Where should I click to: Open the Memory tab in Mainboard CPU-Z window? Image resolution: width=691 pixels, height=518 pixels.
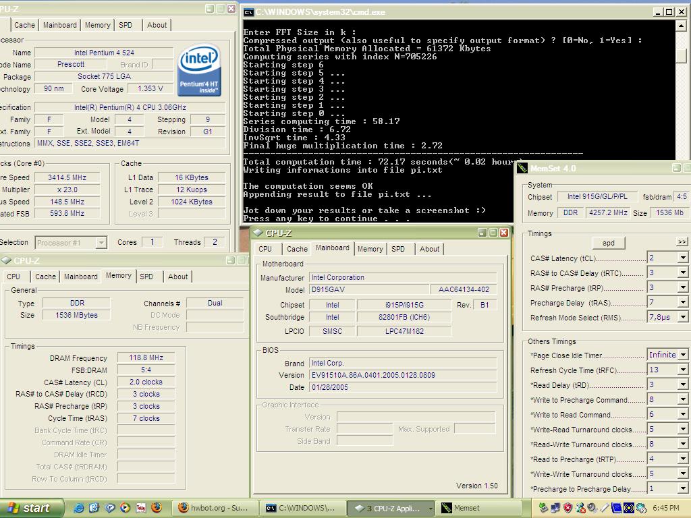[370, 249]
